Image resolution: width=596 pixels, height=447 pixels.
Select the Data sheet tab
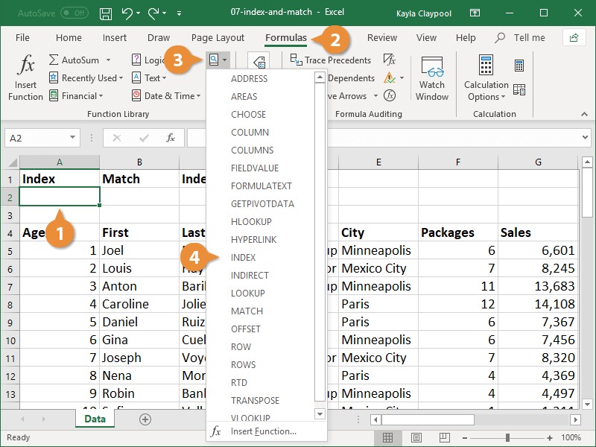coord(95,419)
